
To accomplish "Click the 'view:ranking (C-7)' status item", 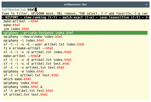I will [x=41, y=17].
